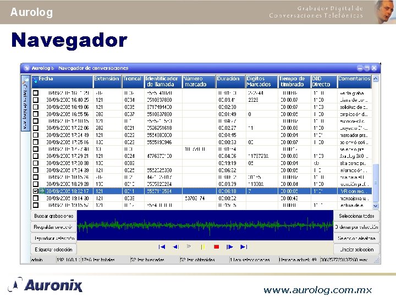Click the Buscar grabaciones button
The image size is (396, 297).
(53, 216)
